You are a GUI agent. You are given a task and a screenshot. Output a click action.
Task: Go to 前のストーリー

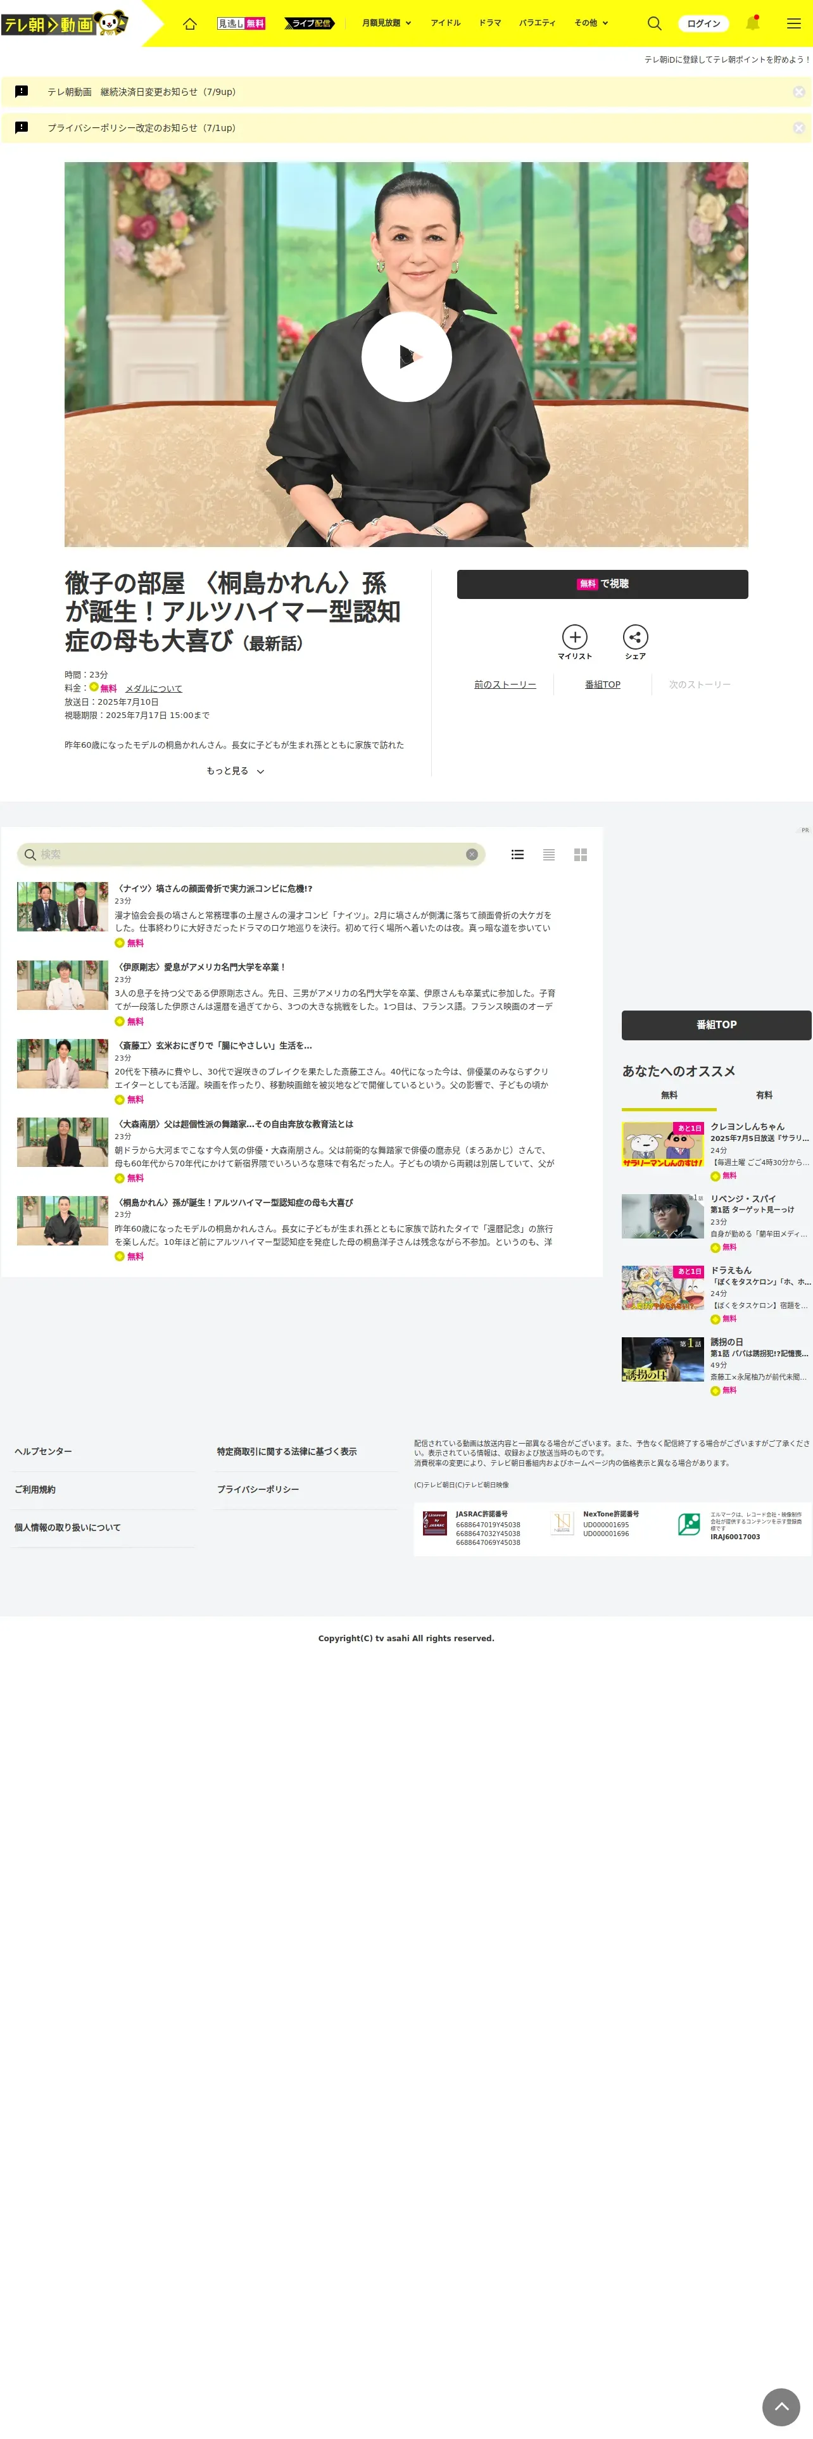pos(505,684)
